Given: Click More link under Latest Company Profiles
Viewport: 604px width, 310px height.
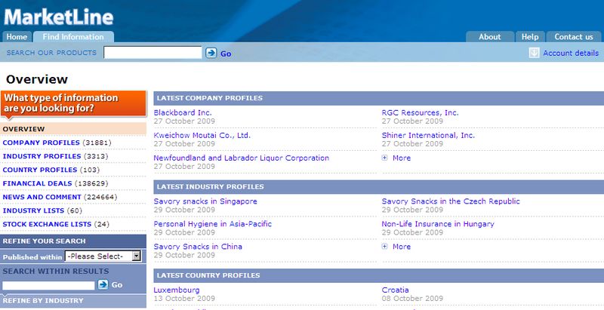Looking at the screenshot, I should (x=402, y=158).
